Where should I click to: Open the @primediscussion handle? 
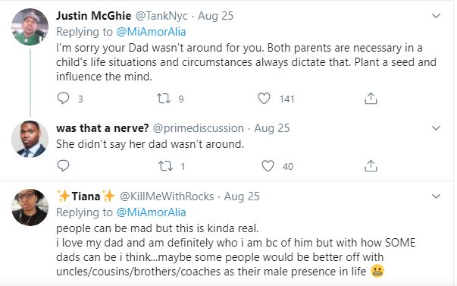199,128
